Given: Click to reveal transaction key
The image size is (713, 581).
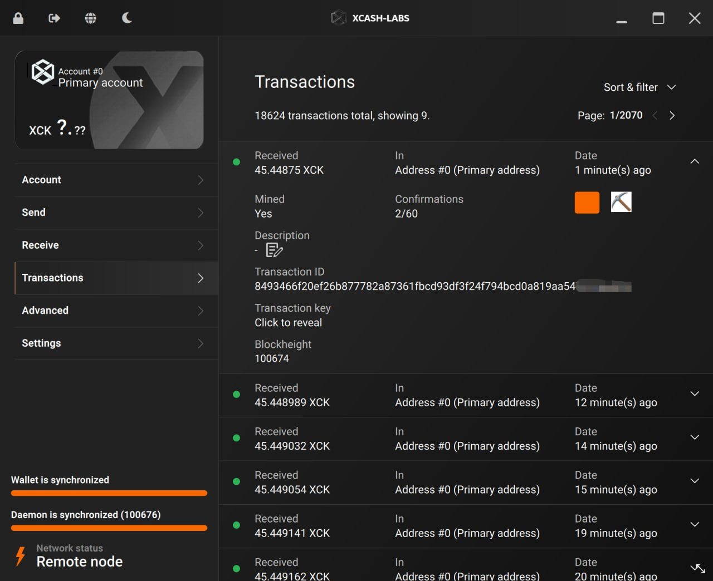Looking at the screenshot, I should tap(288, 323).
